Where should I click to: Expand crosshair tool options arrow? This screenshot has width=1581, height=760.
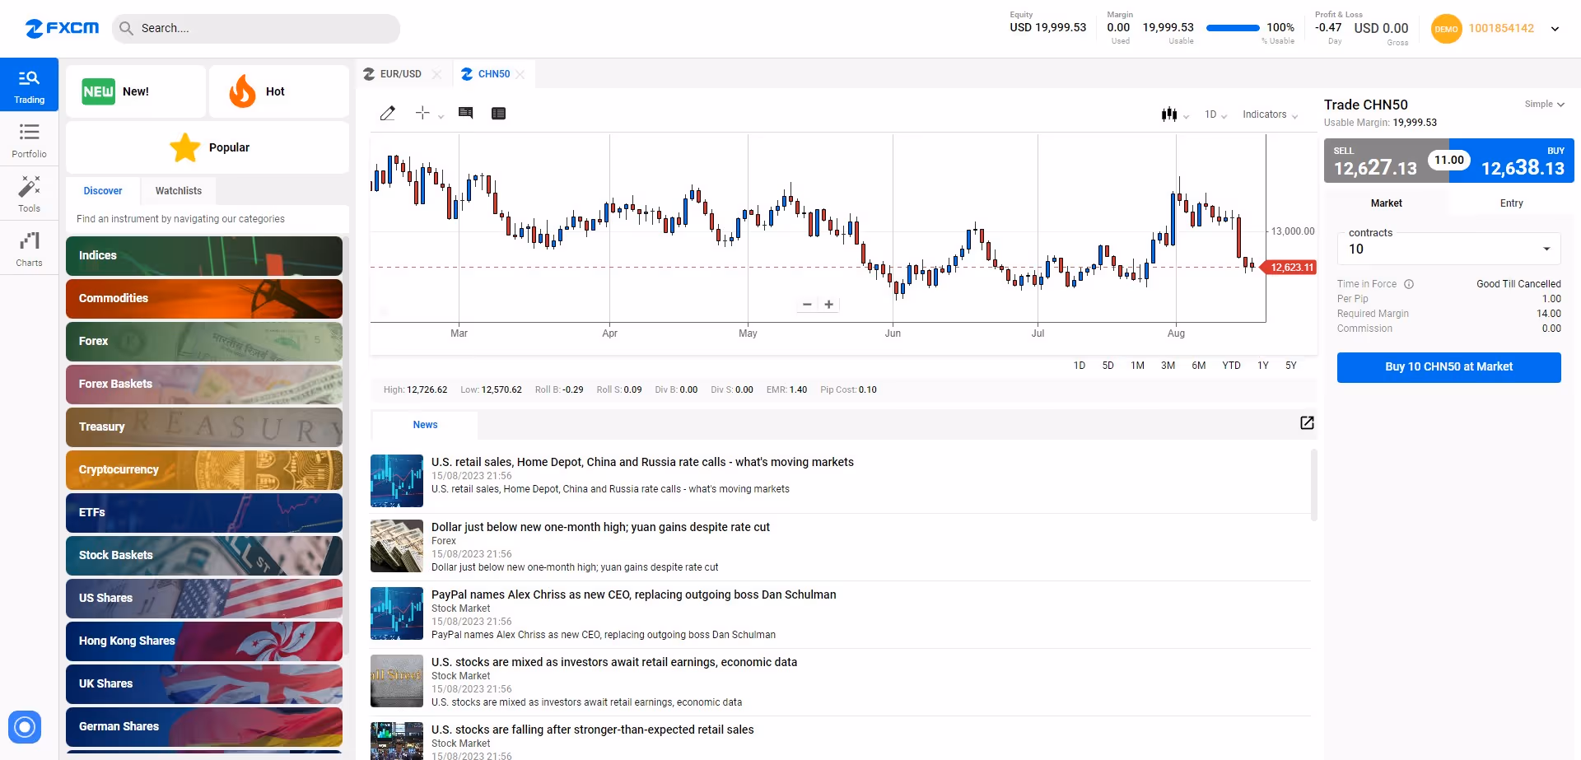point(441,117)
